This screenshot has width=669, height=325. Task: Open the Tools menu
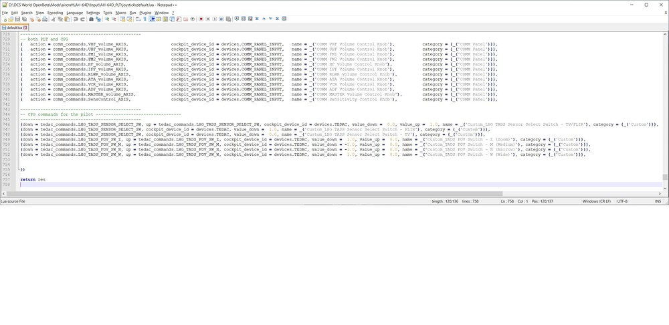[x=108, y=13]
